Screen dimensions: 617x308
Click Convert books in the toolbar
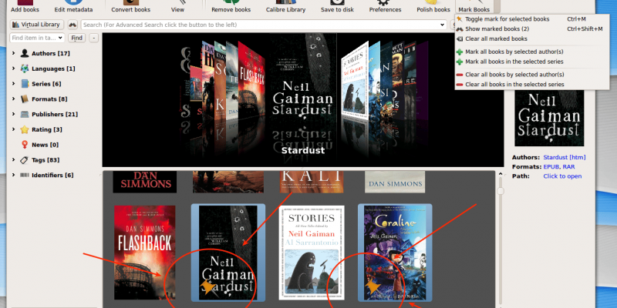tap(130, 6)
